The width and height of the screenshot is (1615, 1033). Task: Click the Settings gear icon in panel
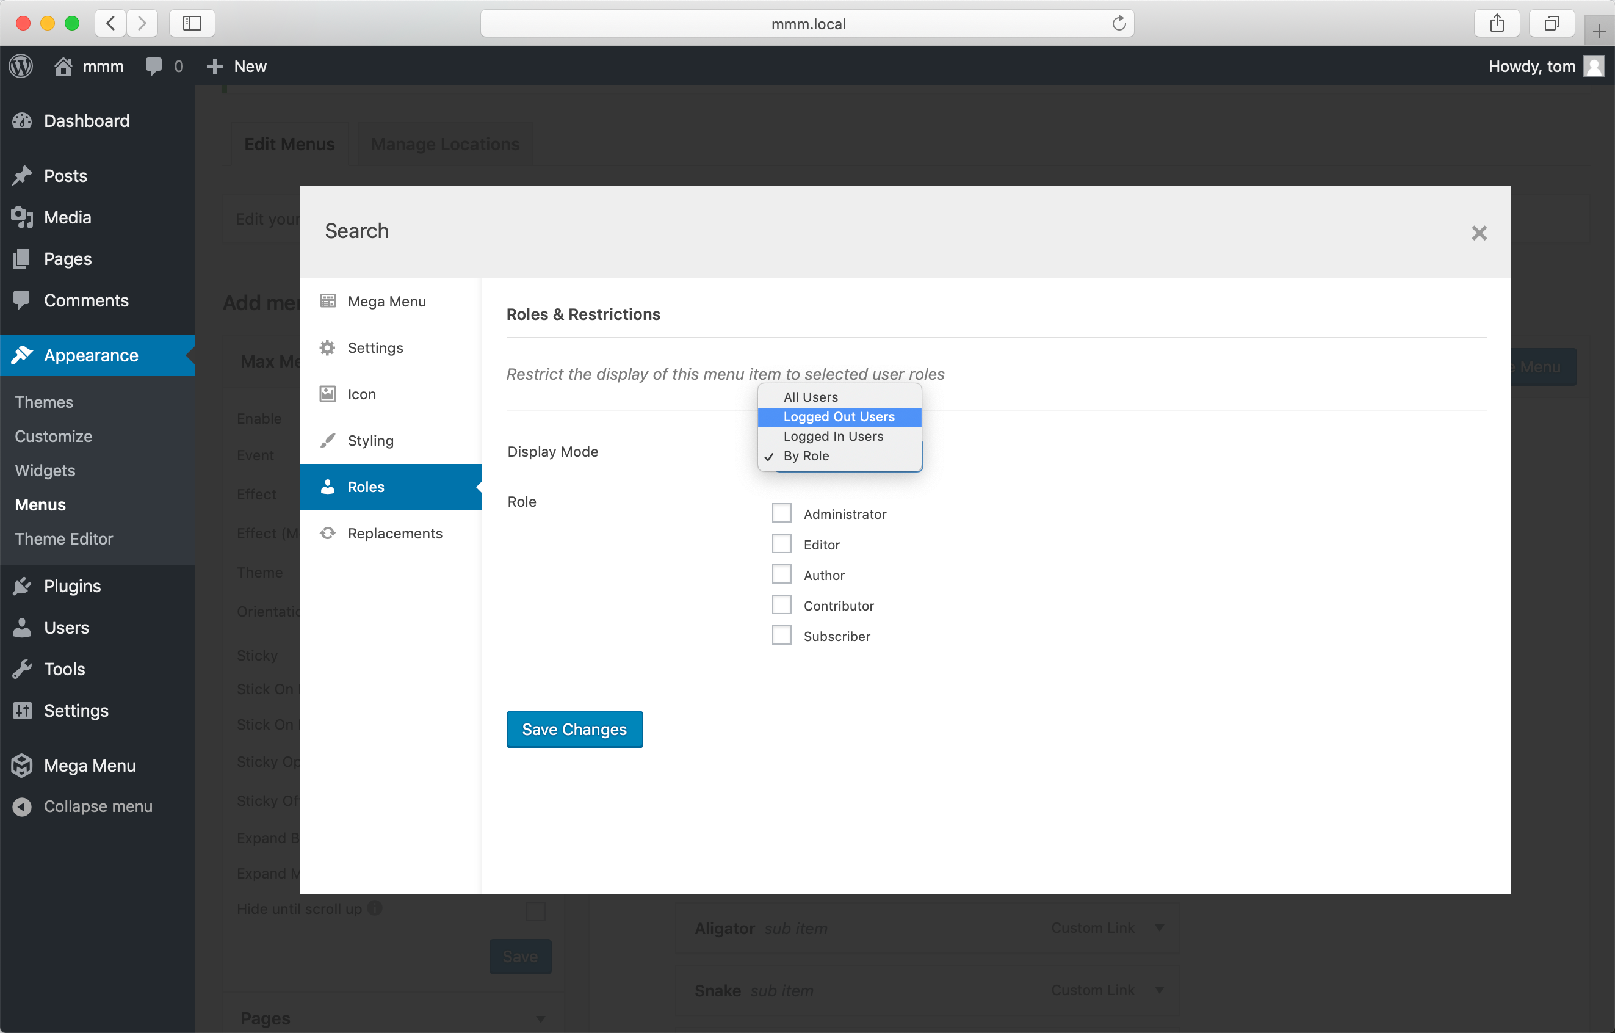(x=327, y=347)
